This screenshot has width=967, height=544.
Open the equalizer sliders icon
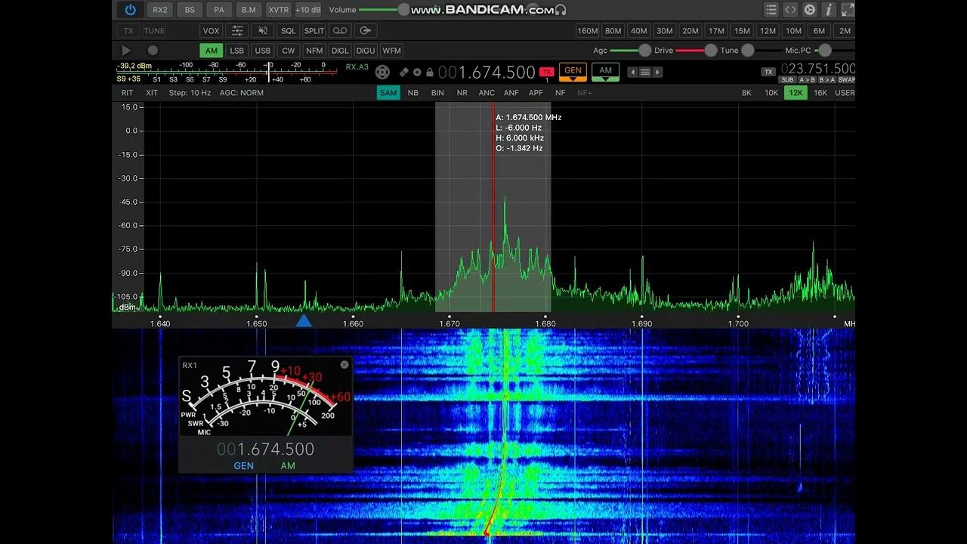click(237, 31)
